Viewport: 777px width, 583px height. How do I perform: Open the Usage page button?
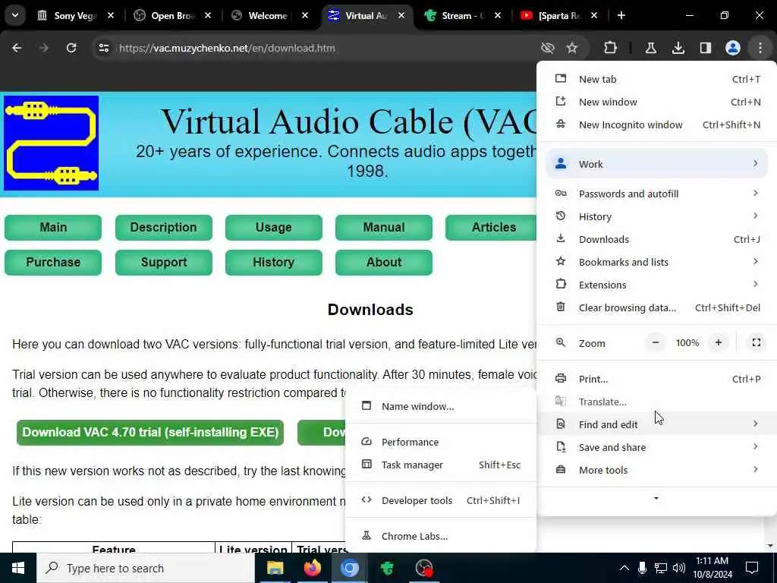point(273,228)
